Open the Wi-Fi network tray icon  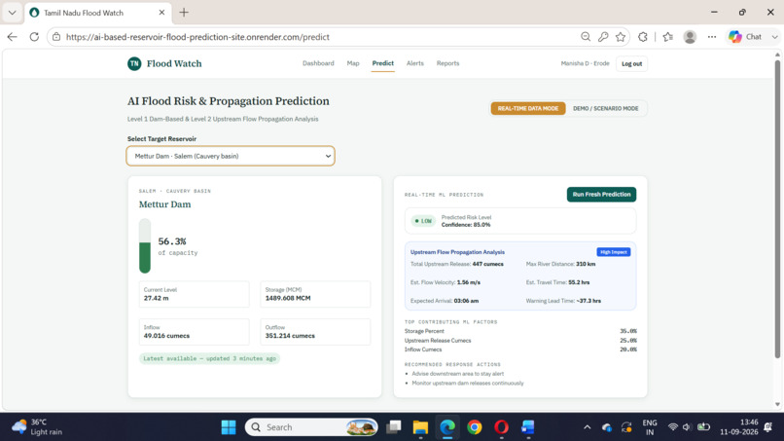click(x=673, y=427)
